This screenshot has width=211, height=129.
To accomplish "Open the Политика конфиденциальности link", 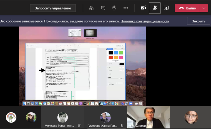I will [x=145, y=21].
